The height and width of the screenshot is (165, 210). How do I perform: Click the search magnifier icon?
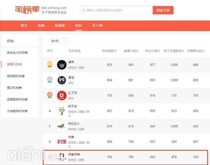click(x=84, y=10)
